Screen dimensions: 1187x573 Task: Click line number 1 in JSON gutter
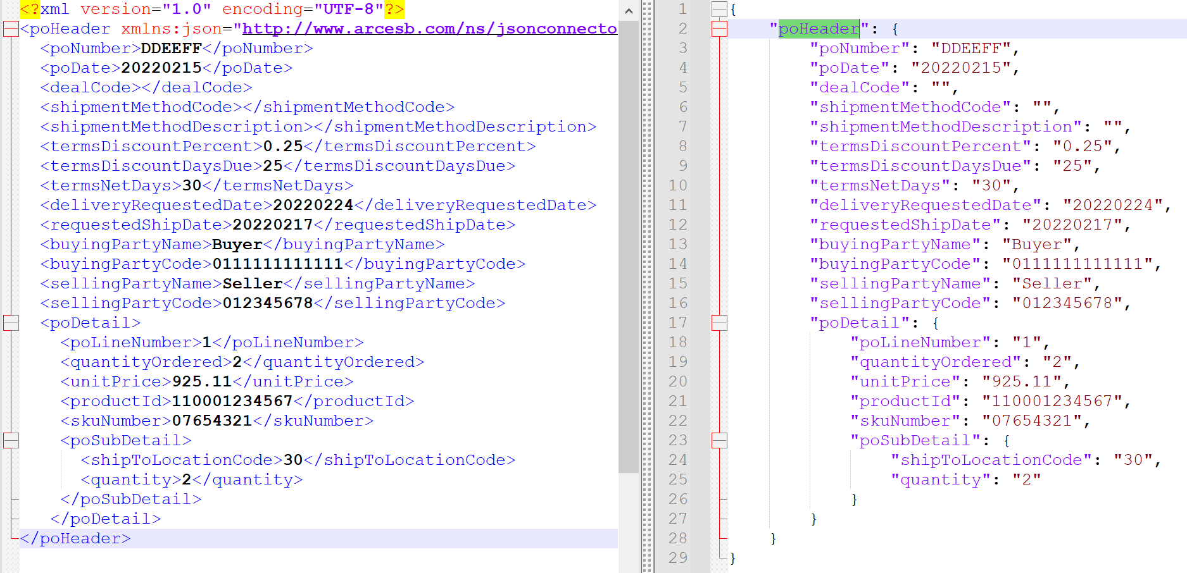click(x=682, y=9)
